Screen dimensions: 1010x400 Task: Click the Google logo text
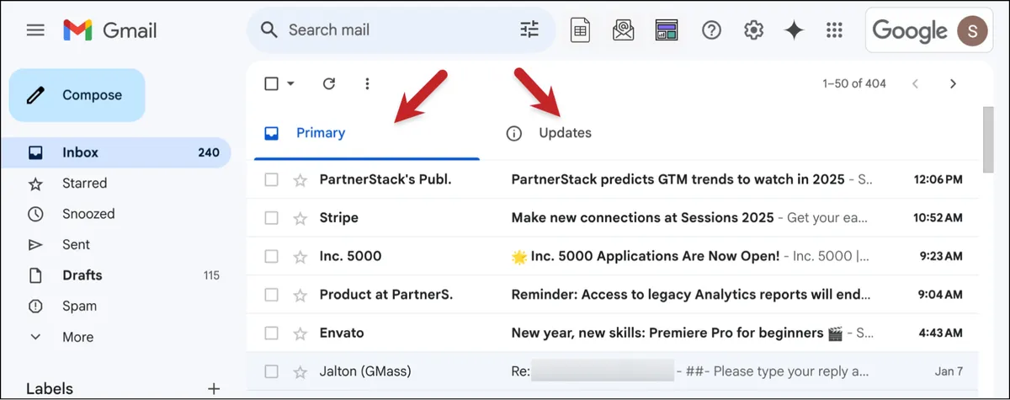(x=910, y=31)
